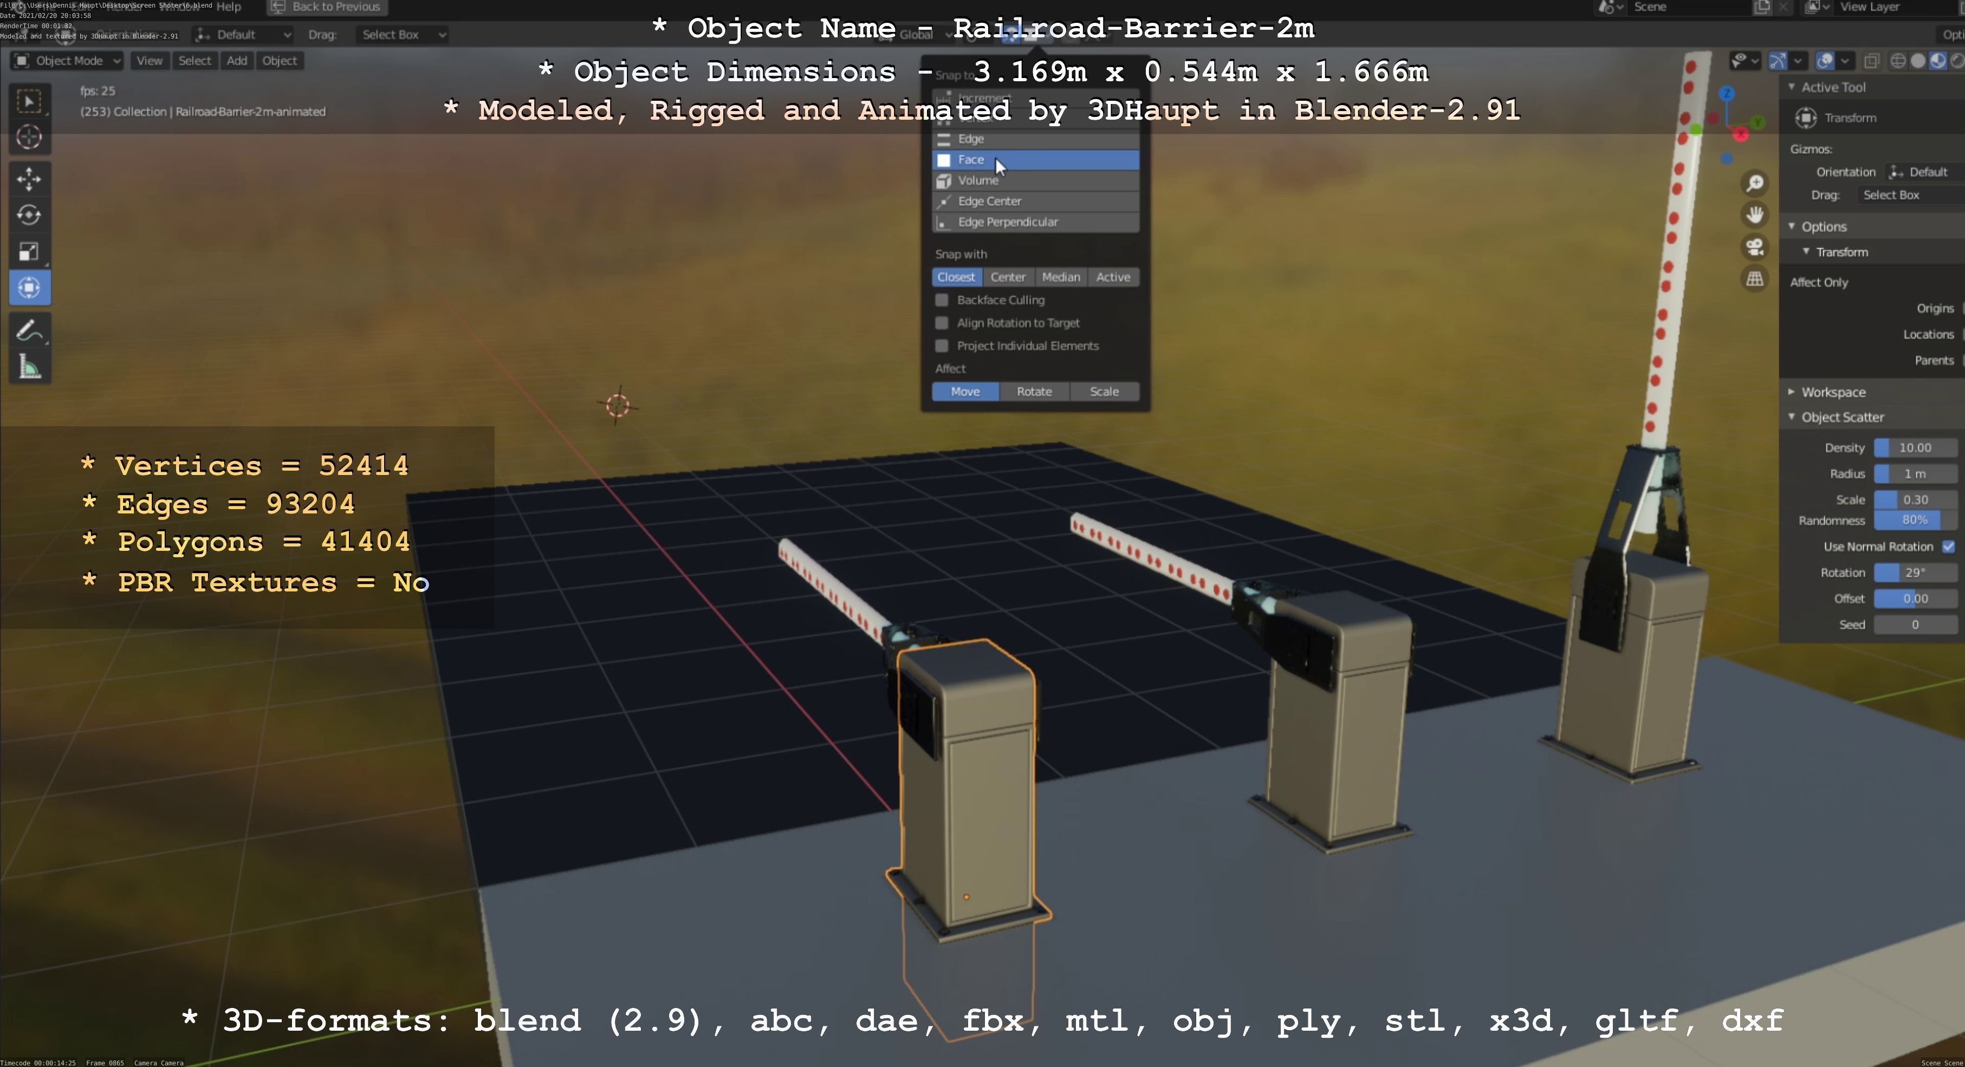This screenshot has height=1067, width=1965.
Task: Enable Align Rotation to Target
Action: pos(942,323)
